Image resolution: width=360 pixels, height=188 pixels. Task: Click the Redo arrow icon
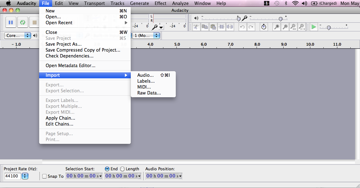[251, 27]
